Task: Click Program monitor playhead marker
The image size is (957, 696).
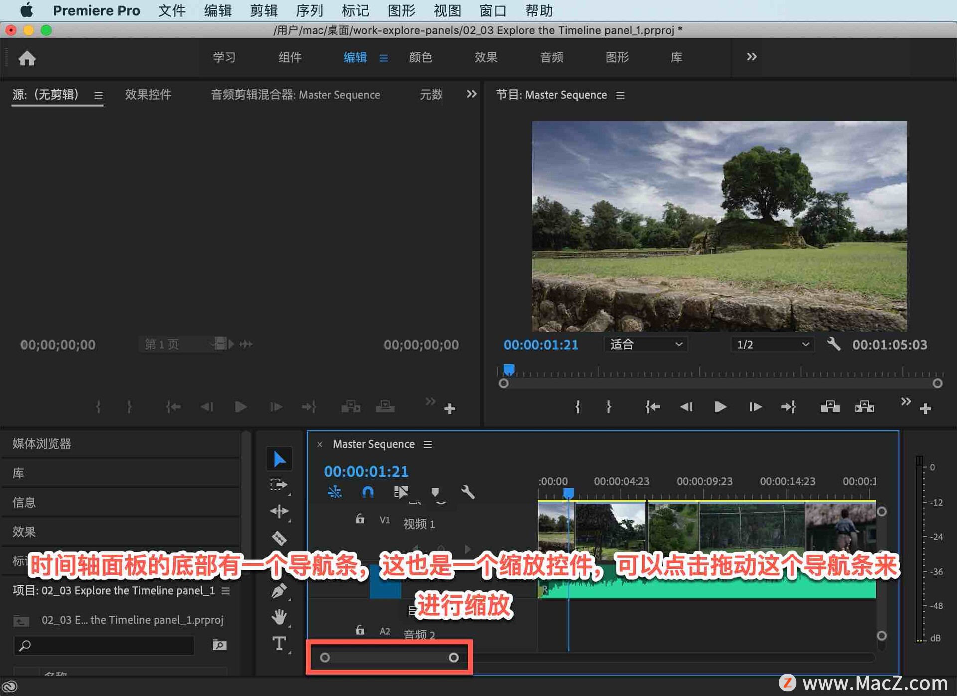Action: [509, 370]
